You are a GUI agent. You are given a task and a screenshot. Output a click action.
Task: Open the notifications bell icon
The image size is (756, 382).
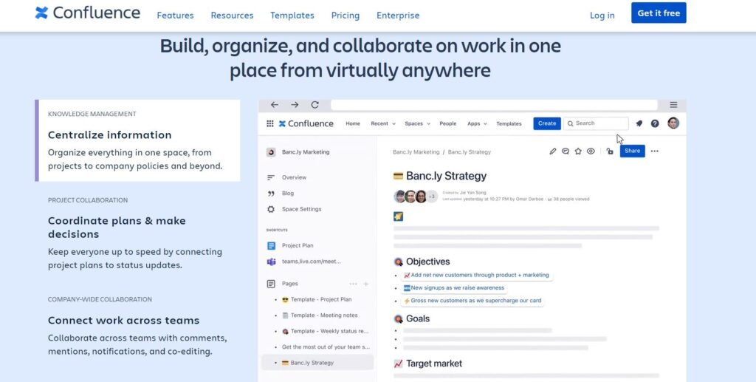click(639, 123)
